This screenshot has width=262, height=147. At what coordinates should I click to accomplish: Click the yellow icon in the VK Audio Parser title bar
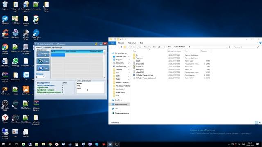coord(97,44)
